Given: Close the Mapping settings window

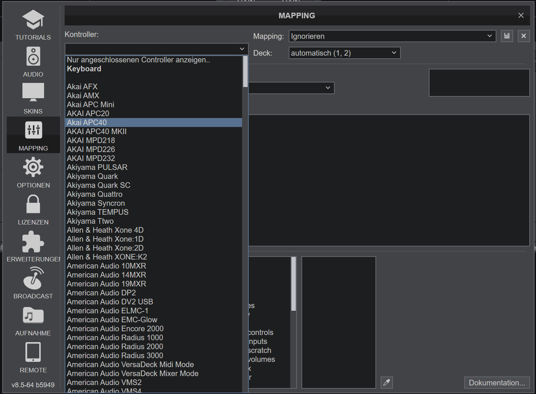Looking at the screenshot, I should click(521, 15).
